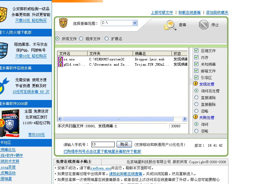The width and height of the screenshot is (254, 184).
Task: Click the C:\WINDOWS\system32 folder cell
Action: (x=107, y=59)
